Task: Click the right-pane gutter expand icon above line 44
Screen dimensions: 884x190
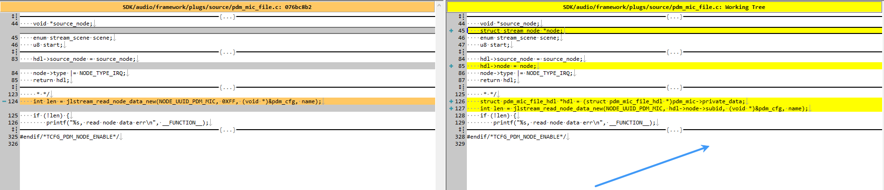Action: tap(461, 17)
